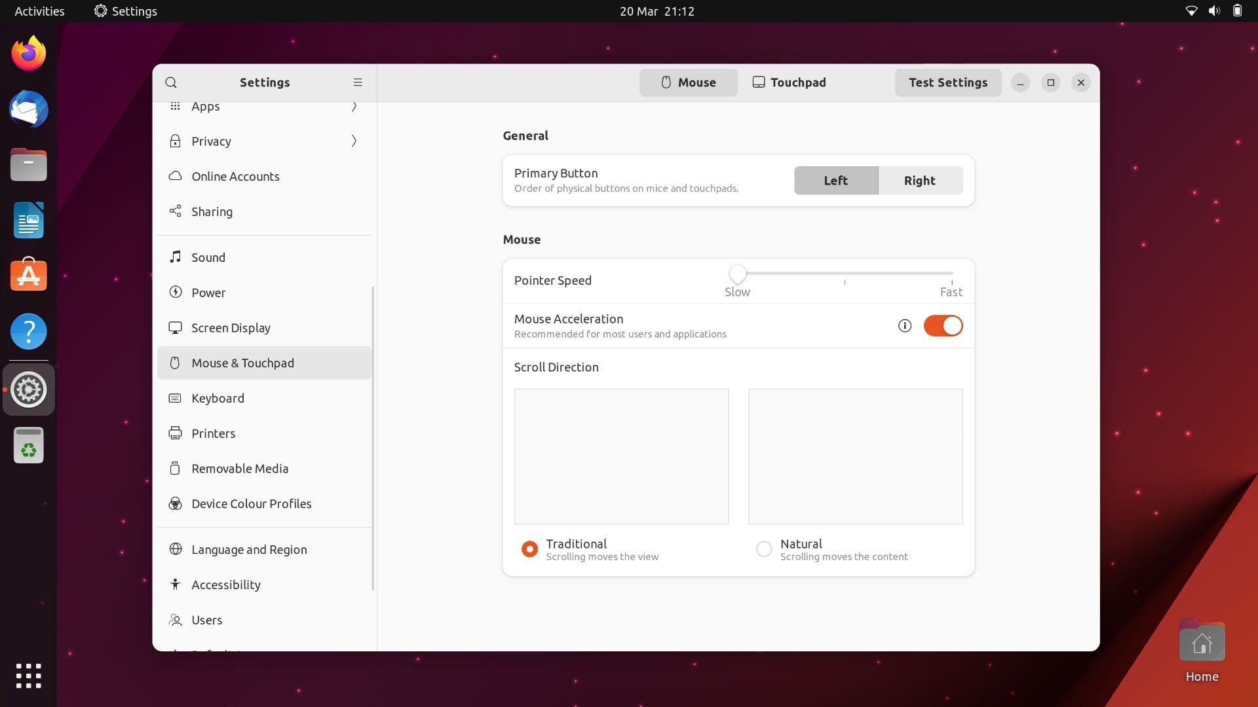Image resolution: width=1258 pixels, height=707 pixels.
Task: Select Natural scroll direction
Action: click(x=763, y=549)
